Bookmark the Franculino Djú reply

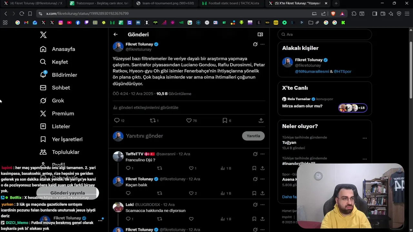254,168
